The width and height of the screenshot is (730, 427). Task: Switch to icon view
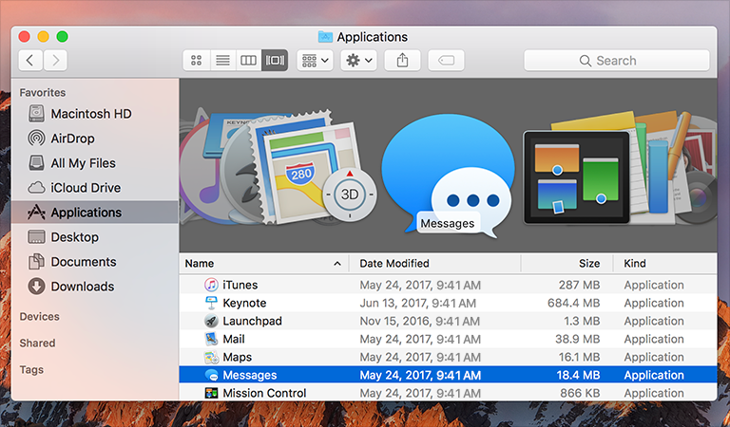pos(197,61)
